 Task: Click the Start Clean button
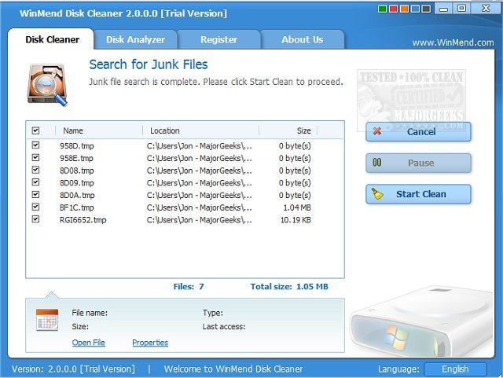(x=418, y=194)
